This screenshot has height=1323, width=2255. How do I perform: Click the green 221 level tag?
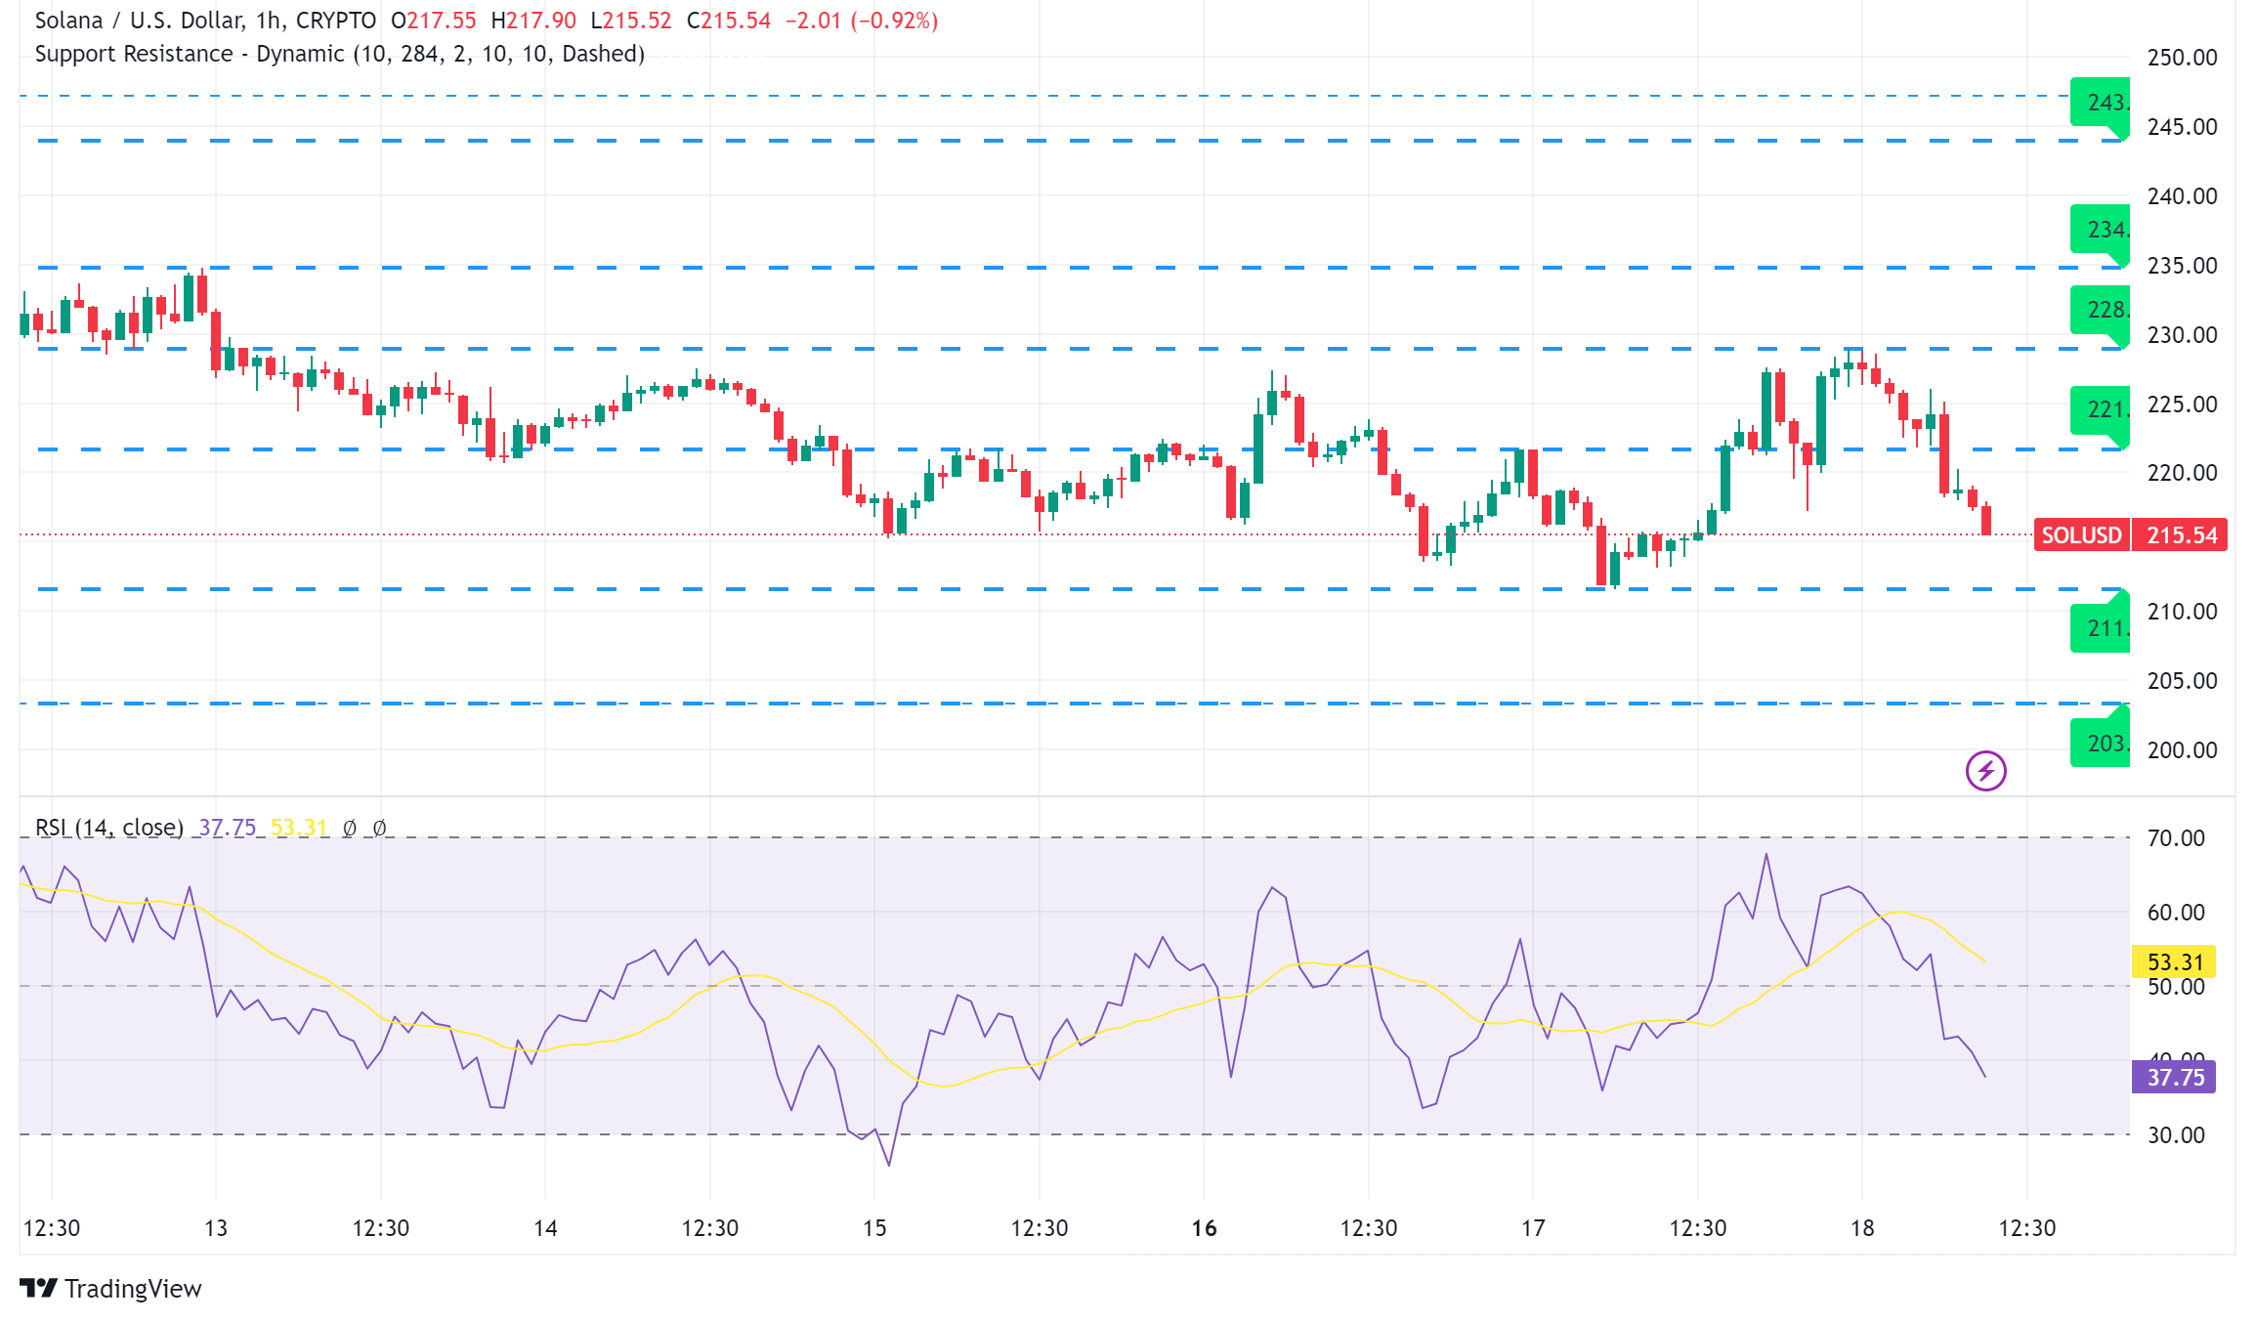click(x=2101, y=409)
